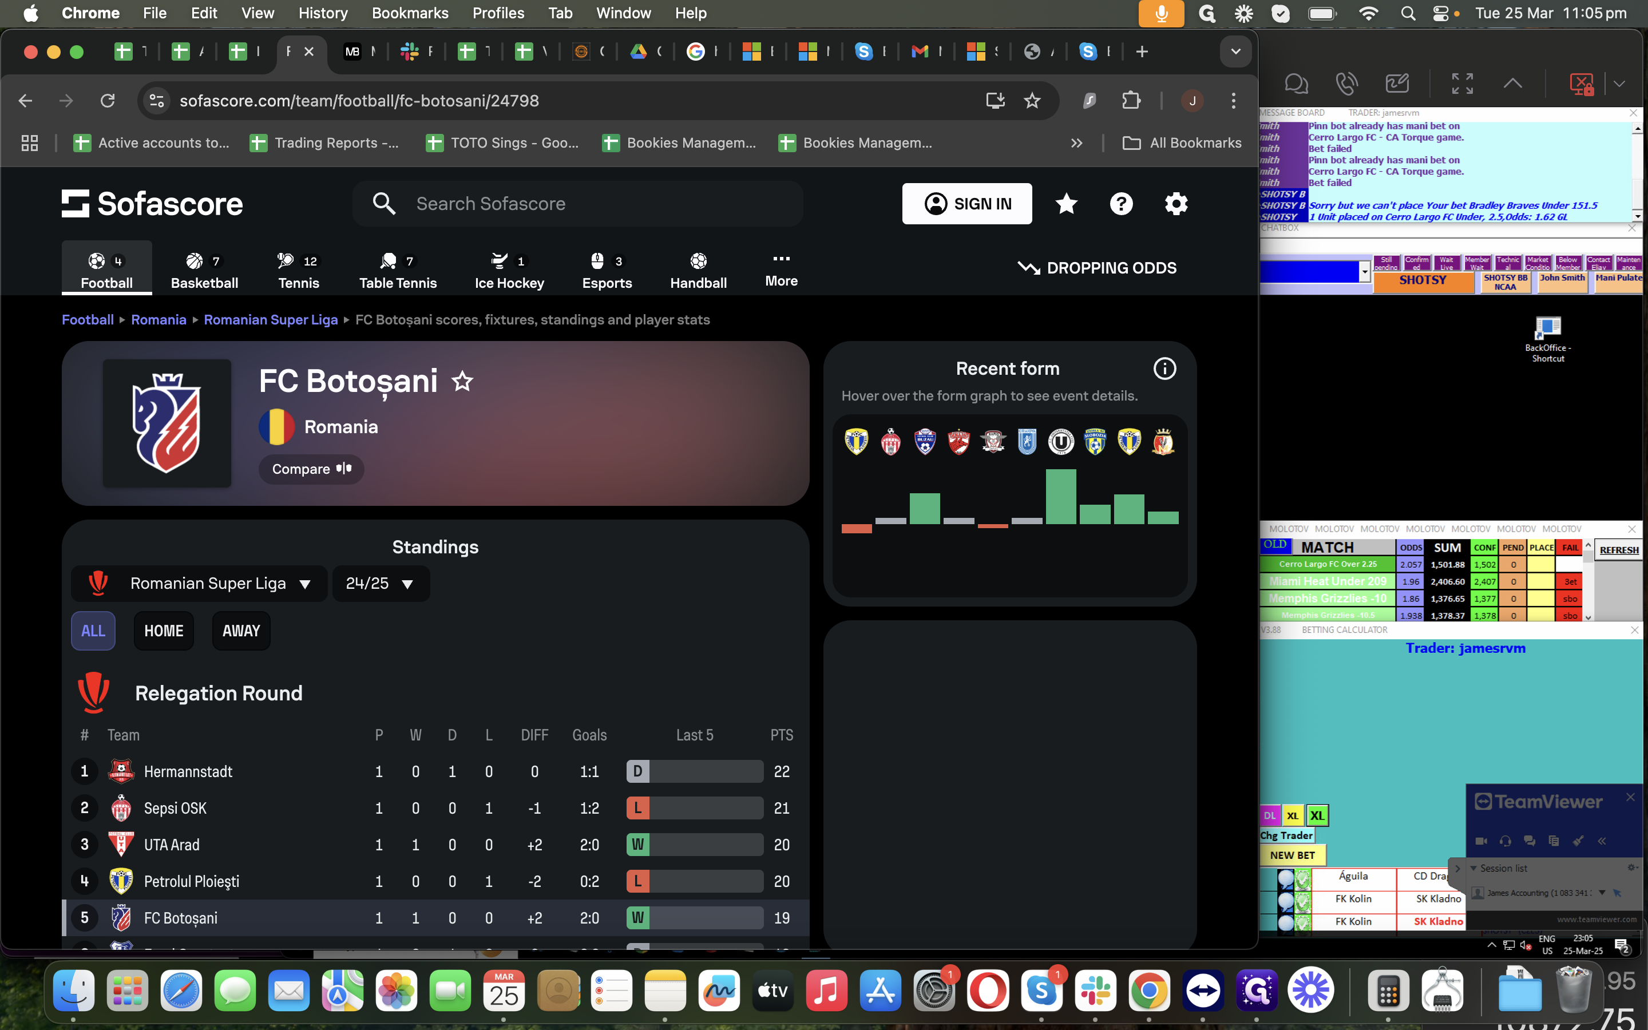1648x1030 pixels.
Task: Switch to Basketball sport tab
Action: (204, 271)
